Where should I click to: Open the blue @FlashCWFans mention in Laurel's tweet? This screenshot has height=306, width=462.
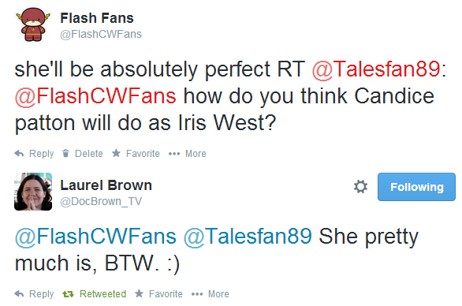pyautogui.click(x=95, y=237)
